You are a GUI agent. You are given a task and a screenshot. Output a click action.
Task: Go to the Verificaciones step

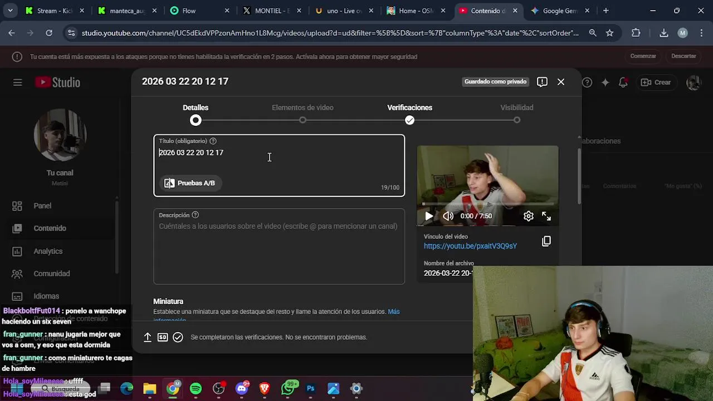[x=409, y=114]
